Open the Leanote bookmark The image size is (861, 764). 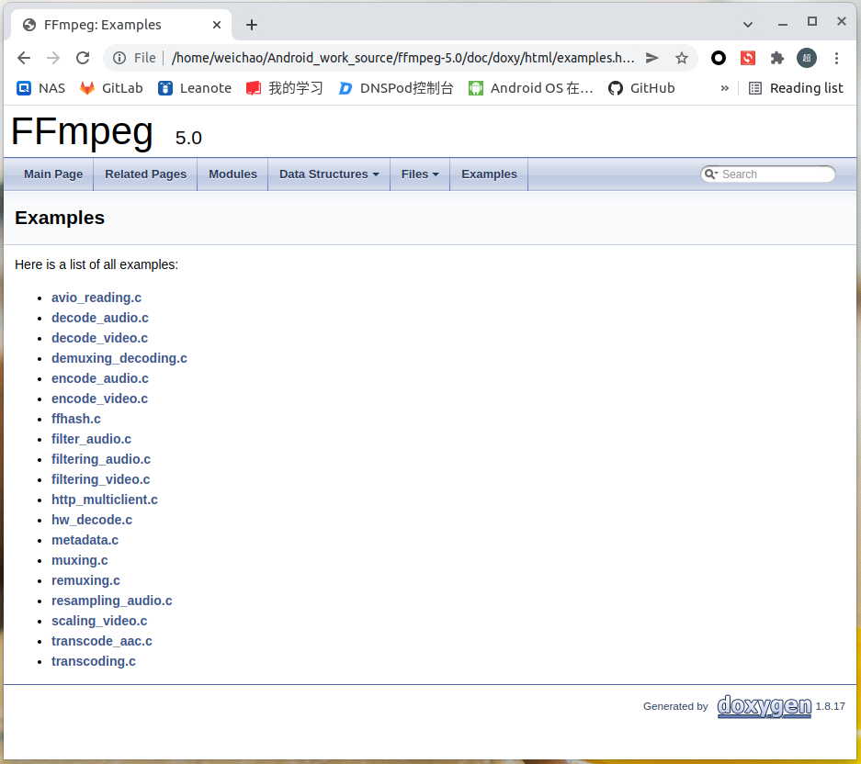(x=194, y=88)
